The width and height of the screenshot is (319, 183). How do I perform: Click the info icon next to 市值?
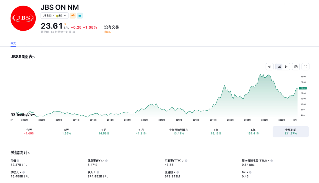18,161
